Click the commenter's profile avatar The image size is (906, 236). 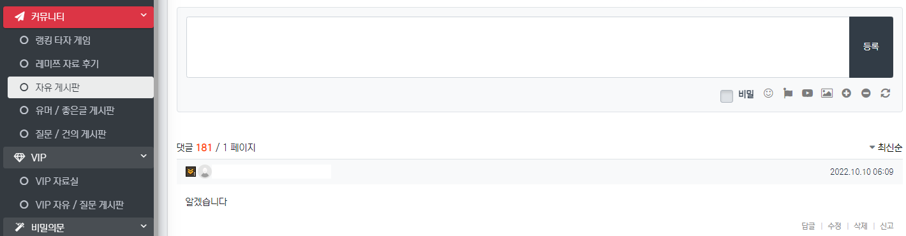[205, 171]
